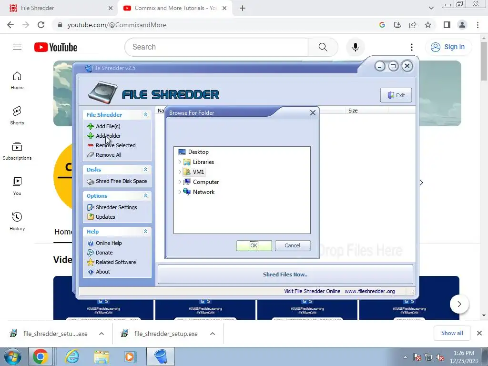488x366 pixels.
Task: Click the share page icon in Chrome
Action: pyautogui.click(x=413, y=25)
